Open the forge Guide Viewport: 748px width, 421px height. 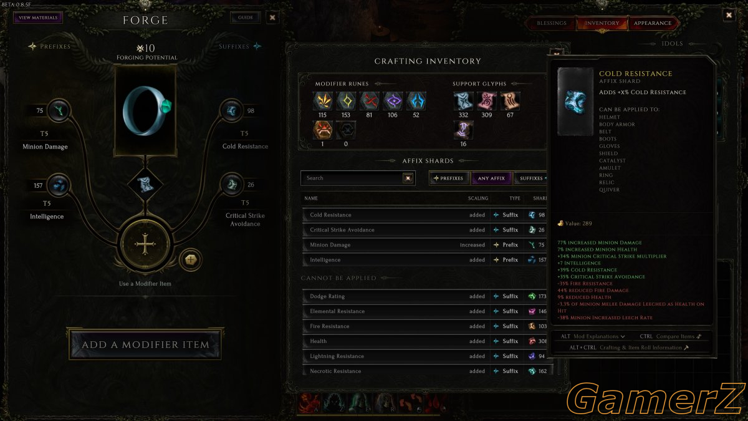[246, 17]
